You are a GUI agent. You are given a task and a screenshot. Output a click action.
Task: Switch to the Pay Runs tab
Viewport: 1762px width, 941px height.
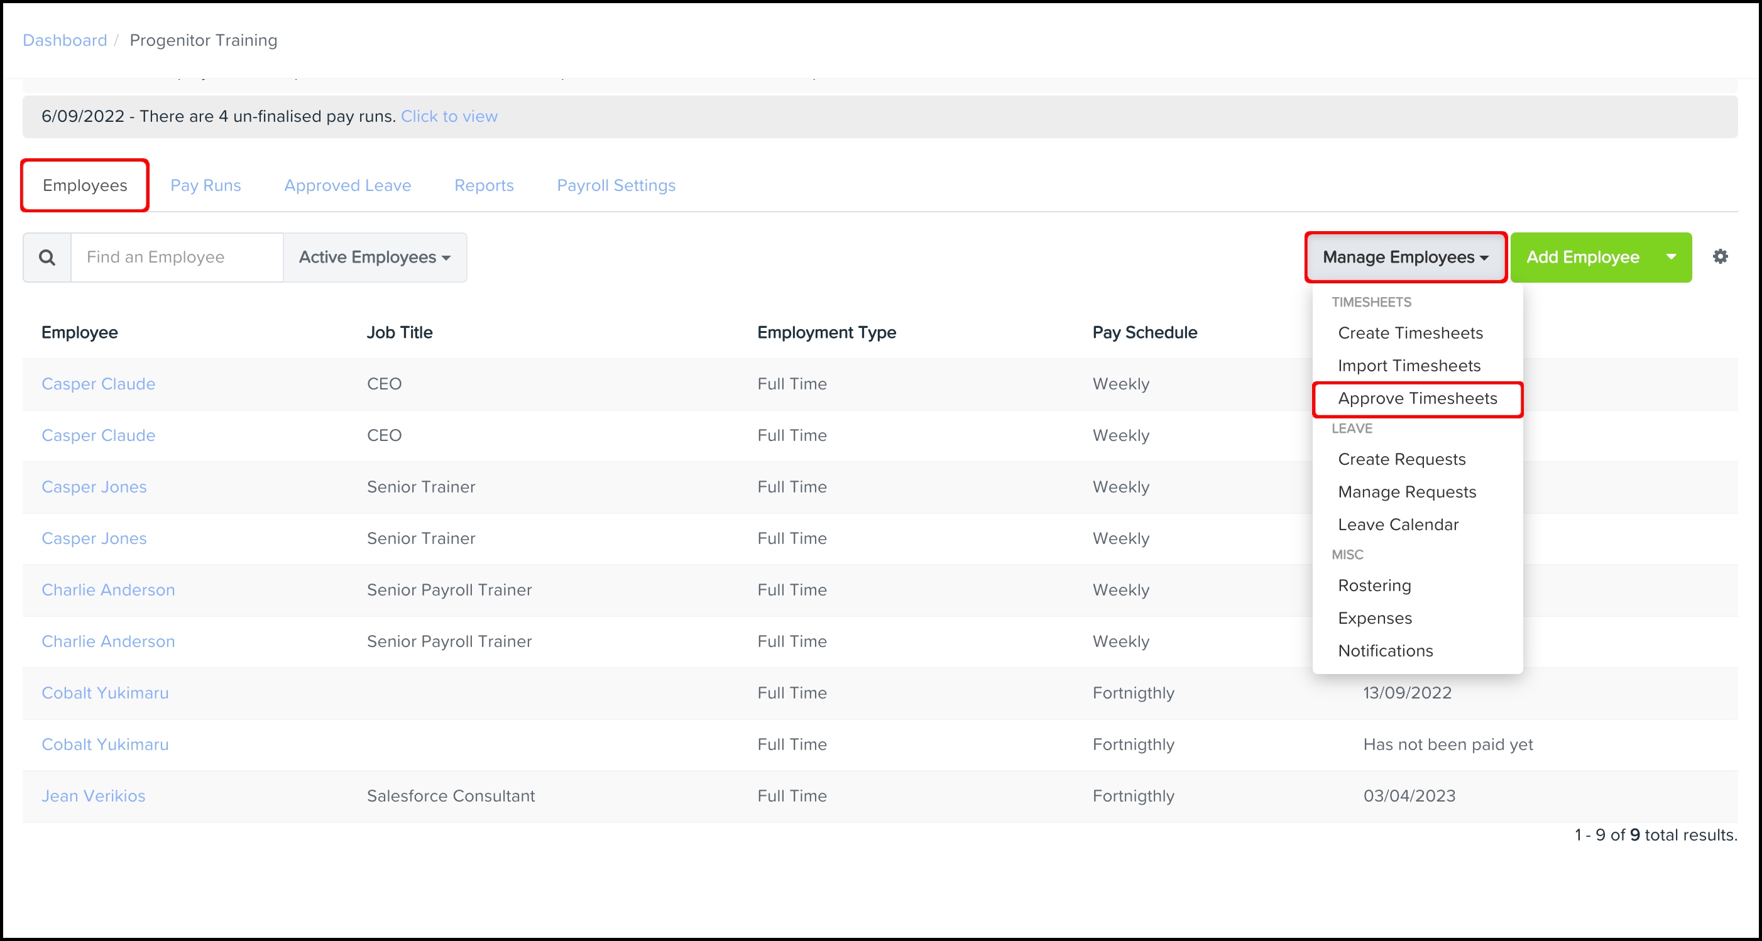205,185
